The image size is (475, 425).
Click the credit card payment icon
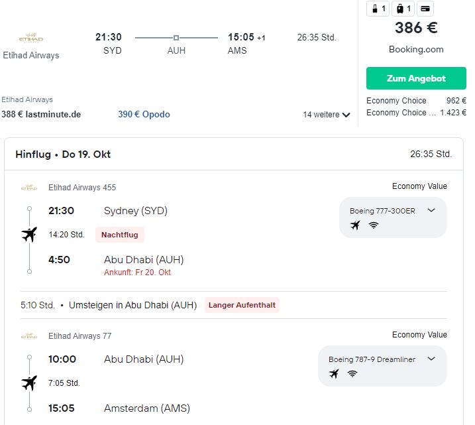425,9
